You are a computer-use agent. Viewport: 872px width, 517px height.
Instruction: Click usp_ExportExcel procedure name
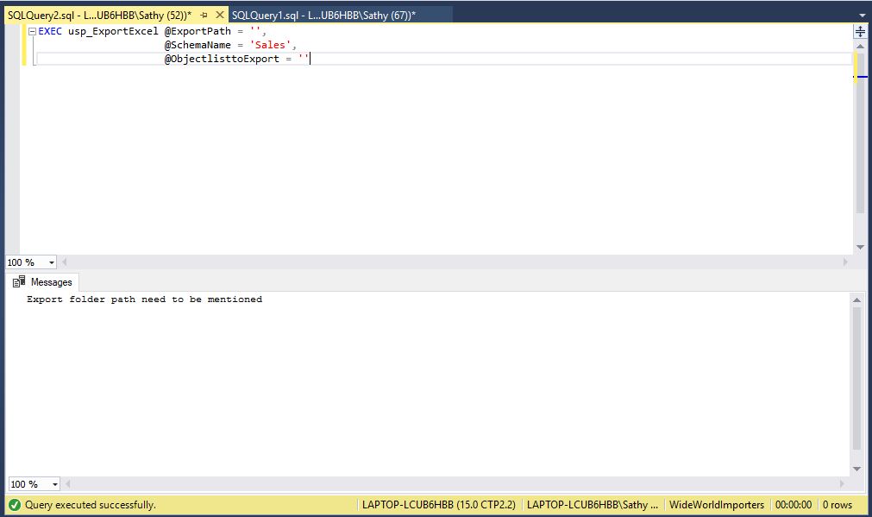114,31
